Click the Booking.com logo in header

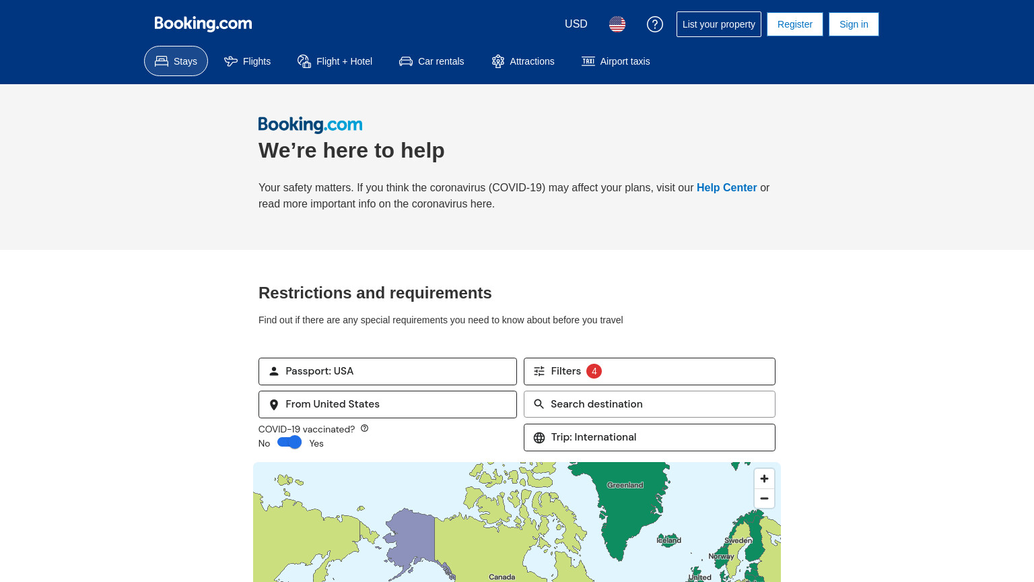[x=203, y=24]
